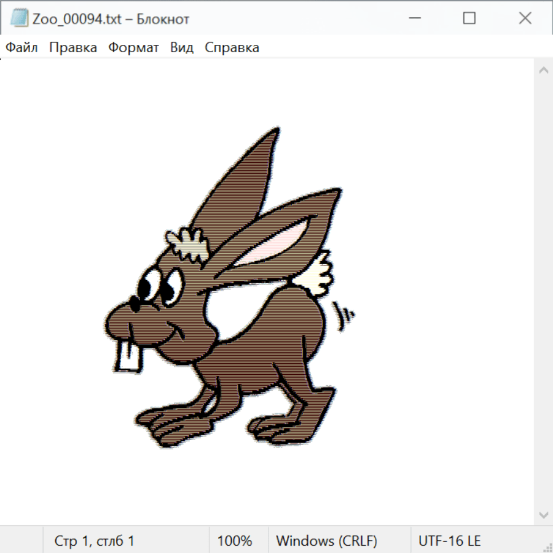Screen dimensions: 553x553
Task: Click the resize grip in the window corner
Action: pos(547,547)
